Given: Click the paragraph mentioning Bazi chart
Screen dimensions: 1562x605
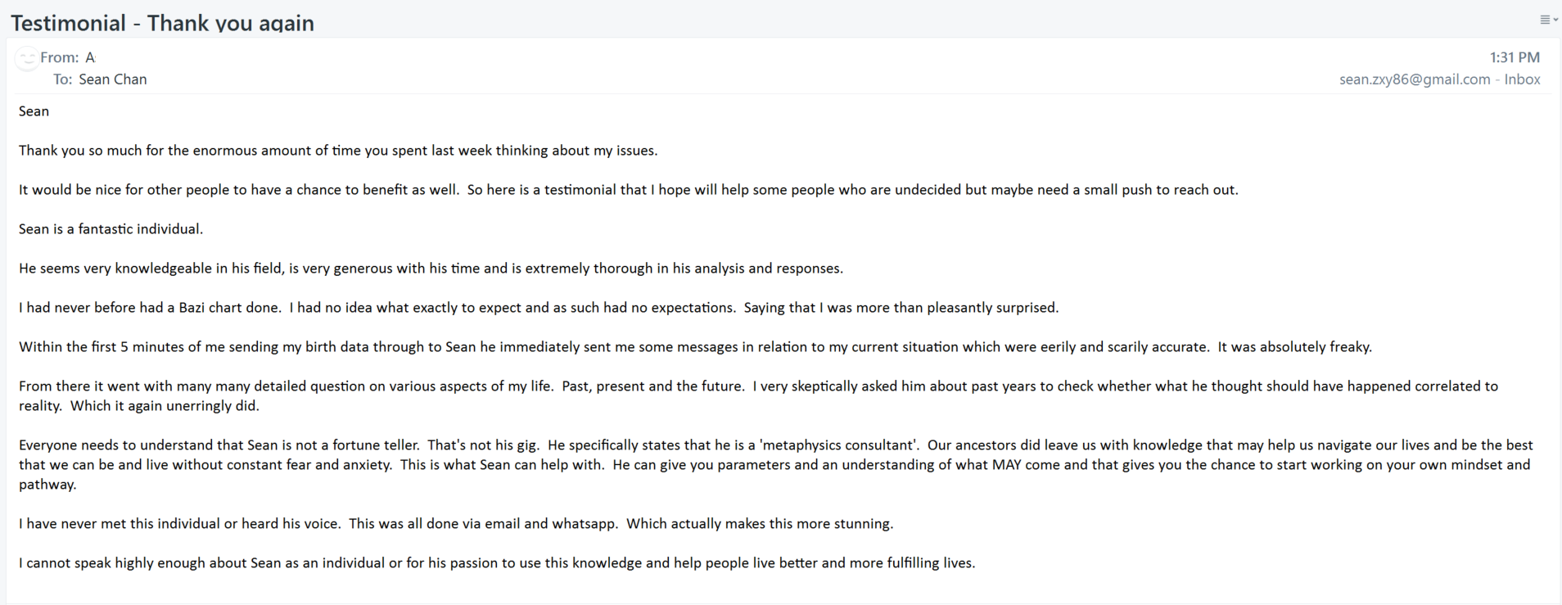Looking at the screenshot, I should [539, 308].
